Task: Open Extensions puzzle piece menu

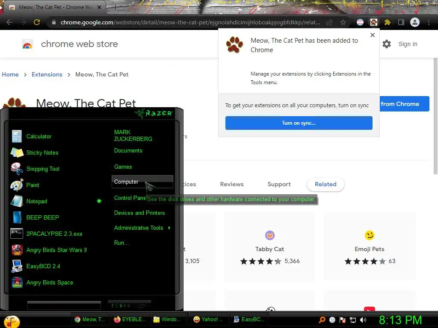Action: [387, 22]
